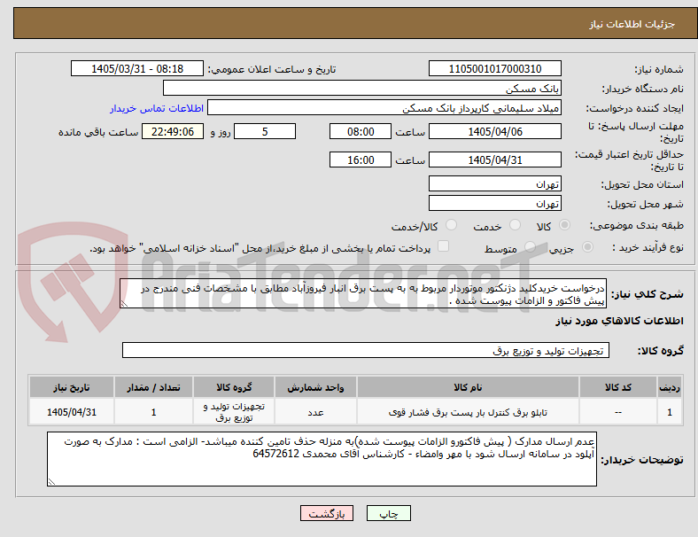Select the جزیی purchase type radio
698x537 pixels.
587,246
